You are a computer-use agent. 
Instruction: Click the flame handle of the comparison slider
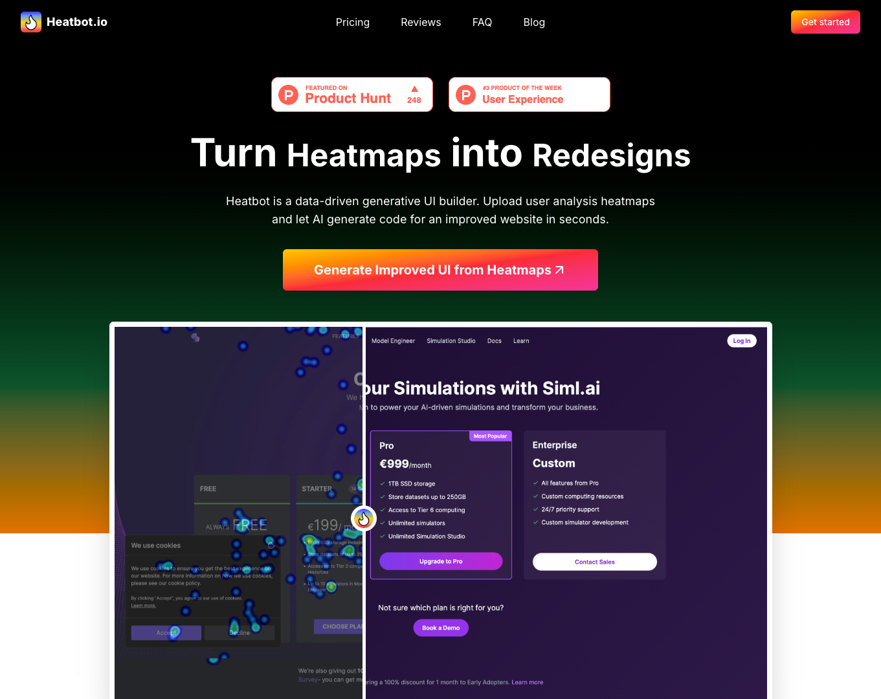[x=364, y=518]
